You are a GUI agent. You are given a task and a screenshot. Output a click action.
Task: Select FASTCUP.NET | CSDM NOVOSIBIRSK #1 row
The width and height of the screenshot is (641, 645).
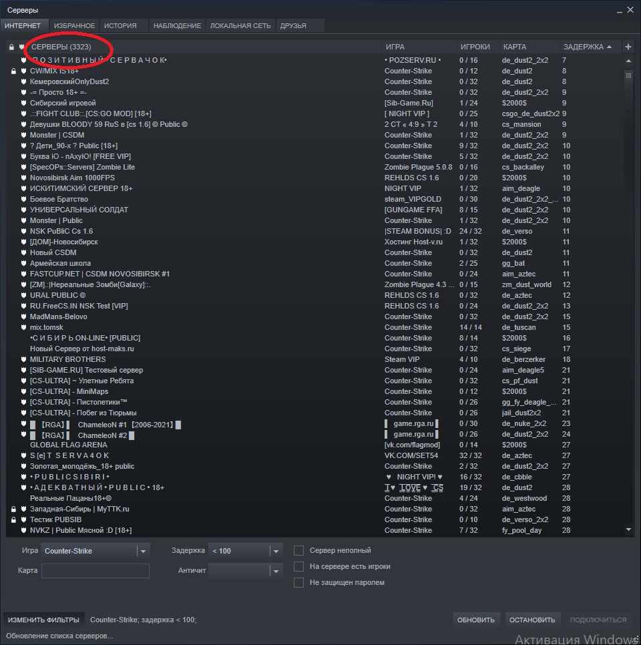click(x=314, y=274)
